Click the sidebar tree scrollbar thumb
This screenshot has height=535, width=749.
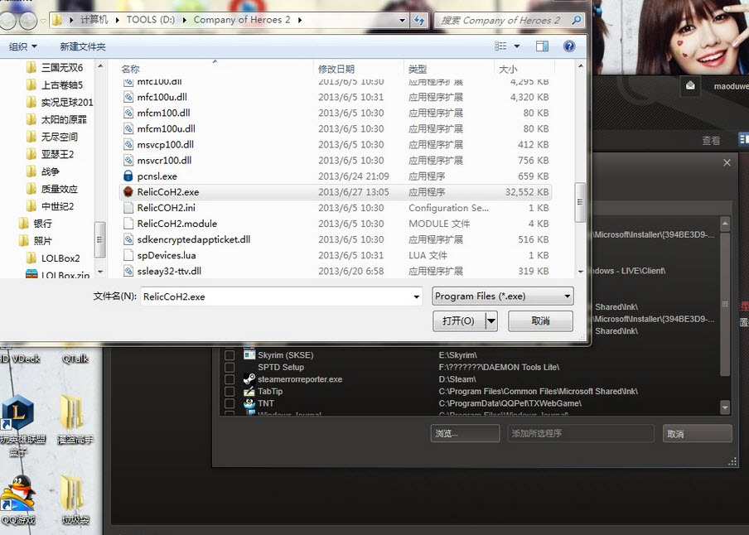(x=99, y=239)
